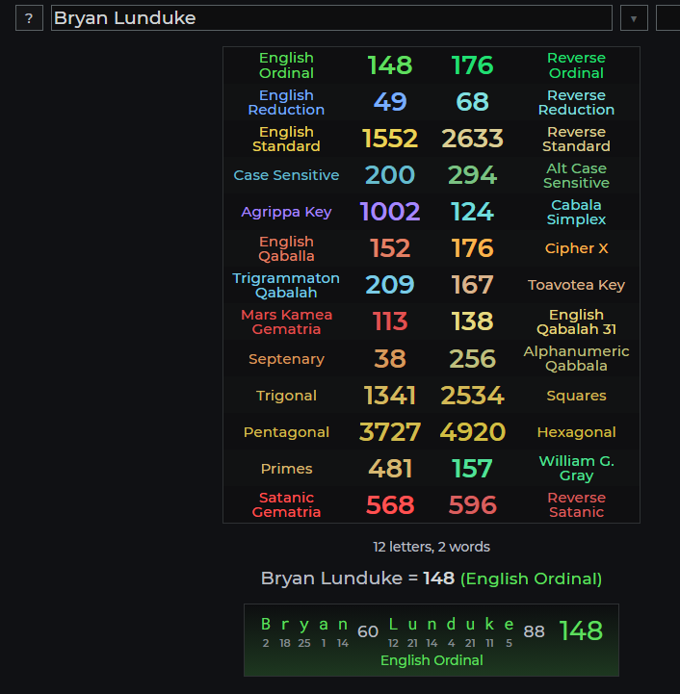Click the English Ordinal value 148

pos(390,65)
